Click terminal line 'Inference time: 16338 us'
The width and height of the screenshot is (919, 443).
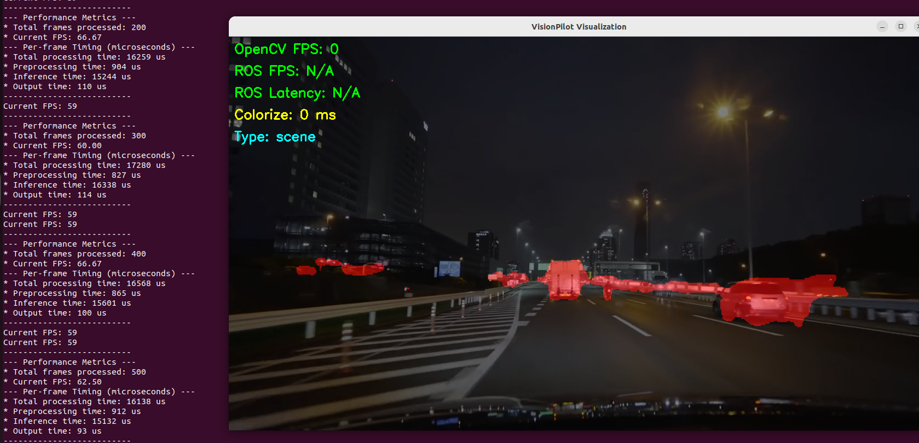click(72, 185)
